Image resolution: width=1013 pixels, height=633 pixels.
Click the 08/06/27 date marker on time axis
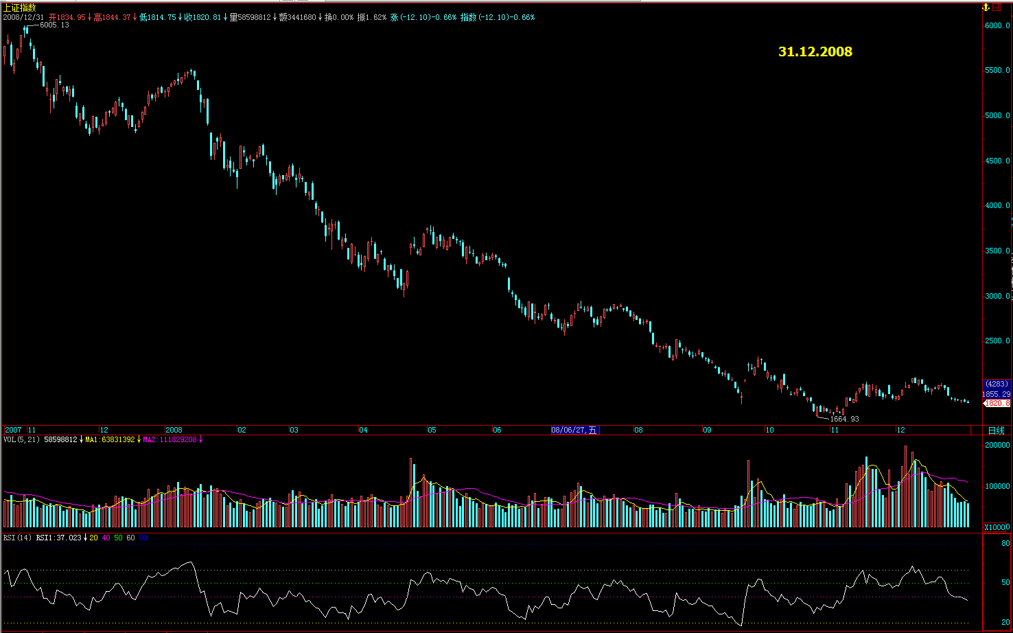pos(574,430)
